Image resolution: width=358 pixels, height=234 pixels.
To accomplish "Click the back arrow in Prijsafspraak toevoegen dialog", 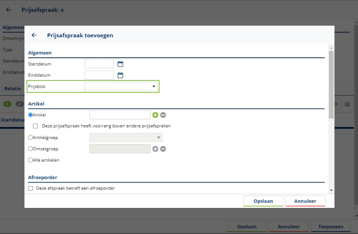I will click(34, 36).
